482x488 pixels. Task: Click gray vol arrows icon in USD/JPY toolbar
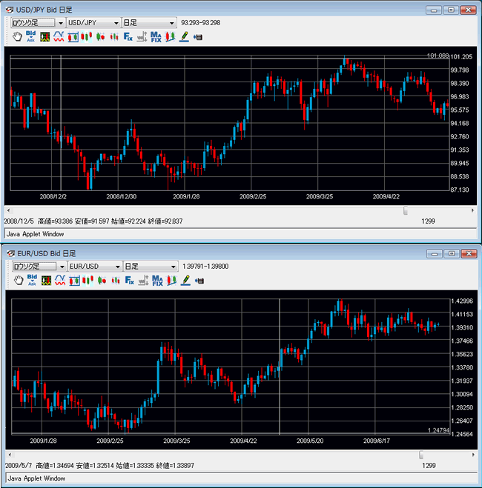[142, 37]
